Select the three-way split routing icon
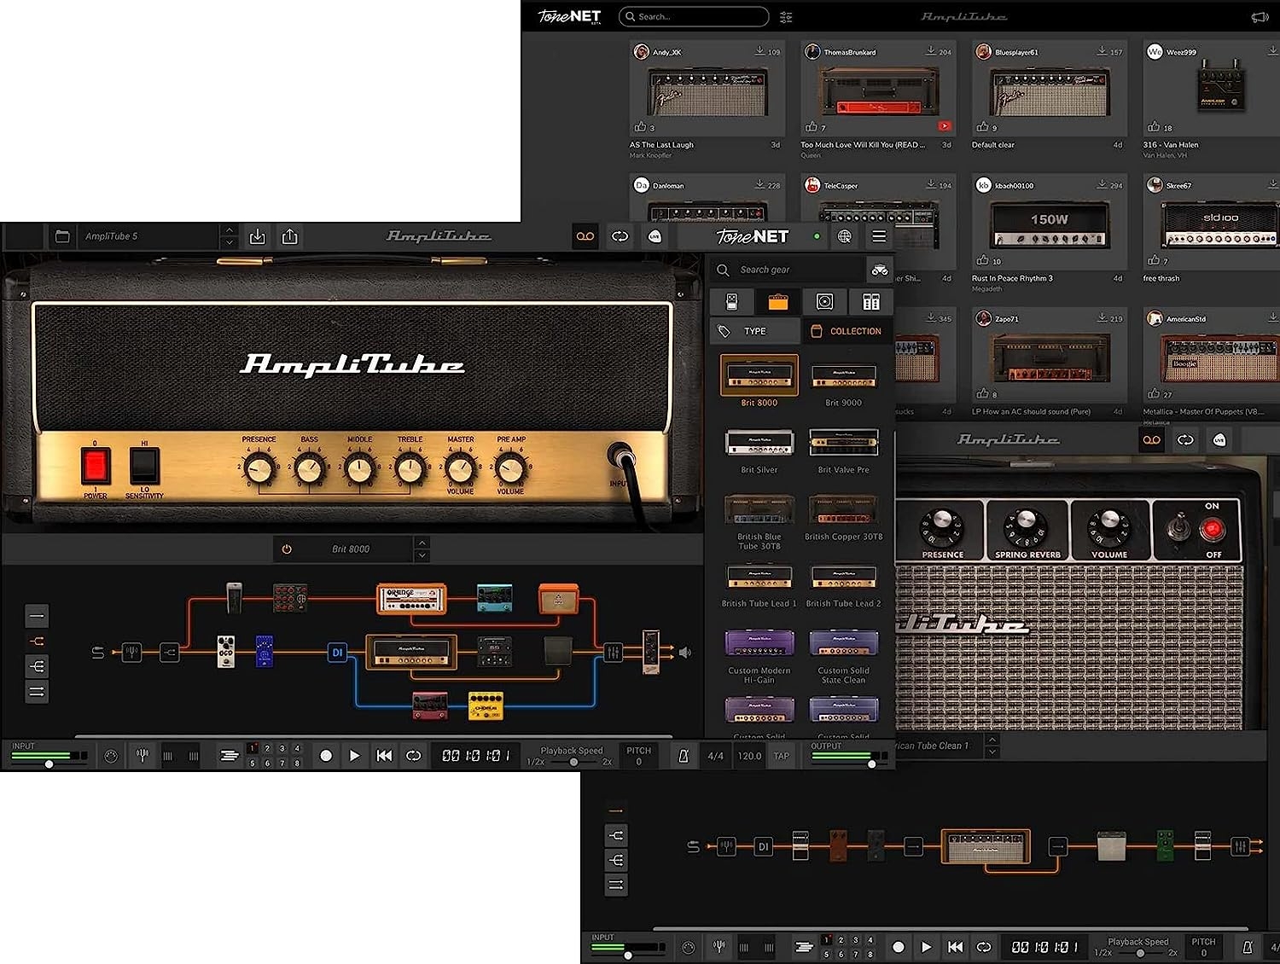The height and width of the screenshot is (964, 1280). coord(37,666)
